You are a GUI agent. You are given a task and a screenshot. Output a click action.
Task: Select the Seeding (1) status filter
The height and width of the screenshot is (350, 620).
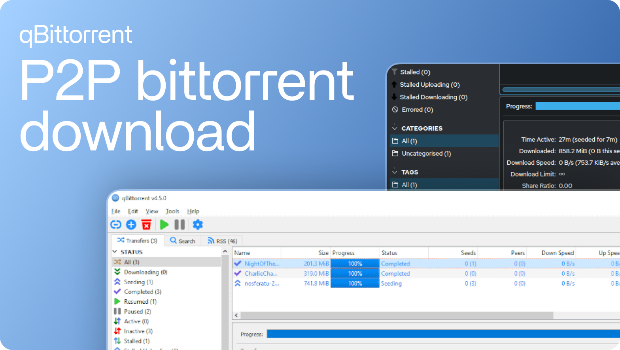pos(138,282)
